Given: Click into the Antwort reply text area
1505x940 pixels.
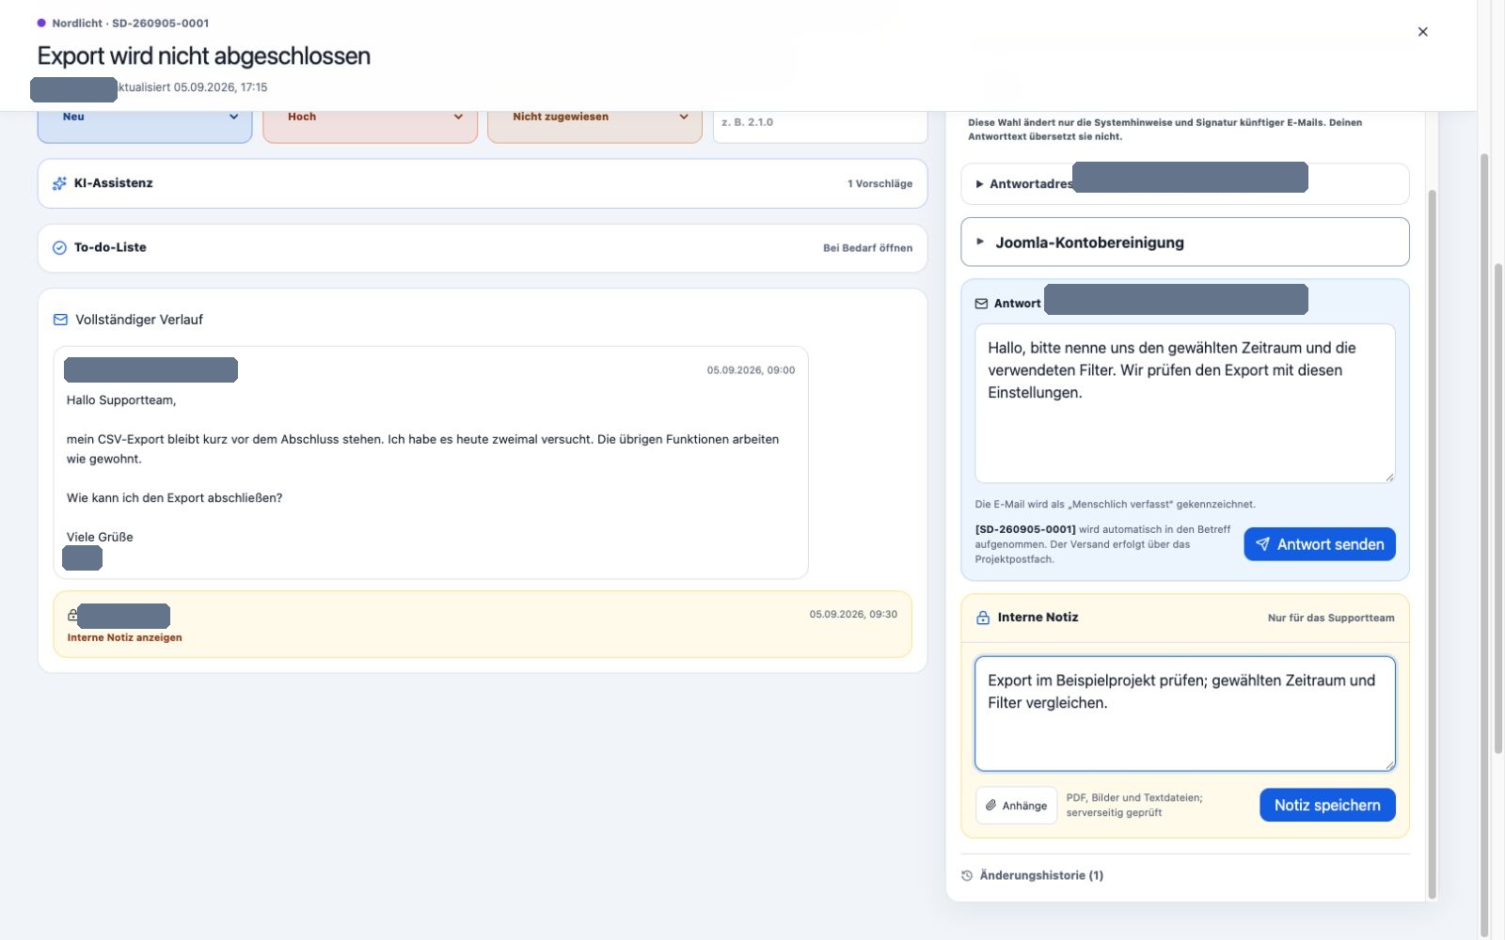Looking at the screenshot, I should point(1185,403).
